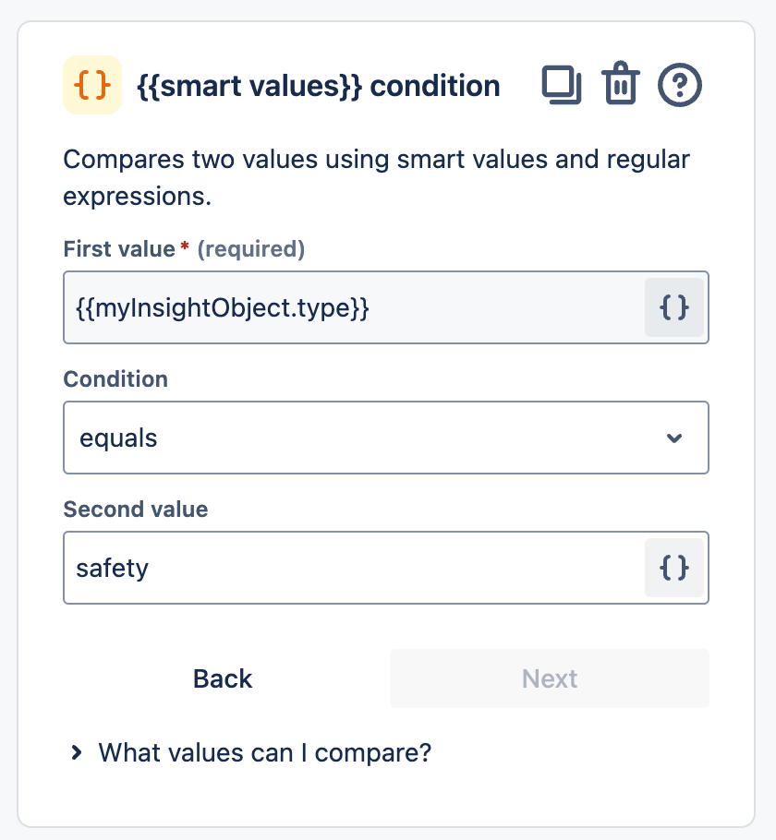Click the "Condition" field label
Viewport: 776px width, 840px height.
[115, 378]
